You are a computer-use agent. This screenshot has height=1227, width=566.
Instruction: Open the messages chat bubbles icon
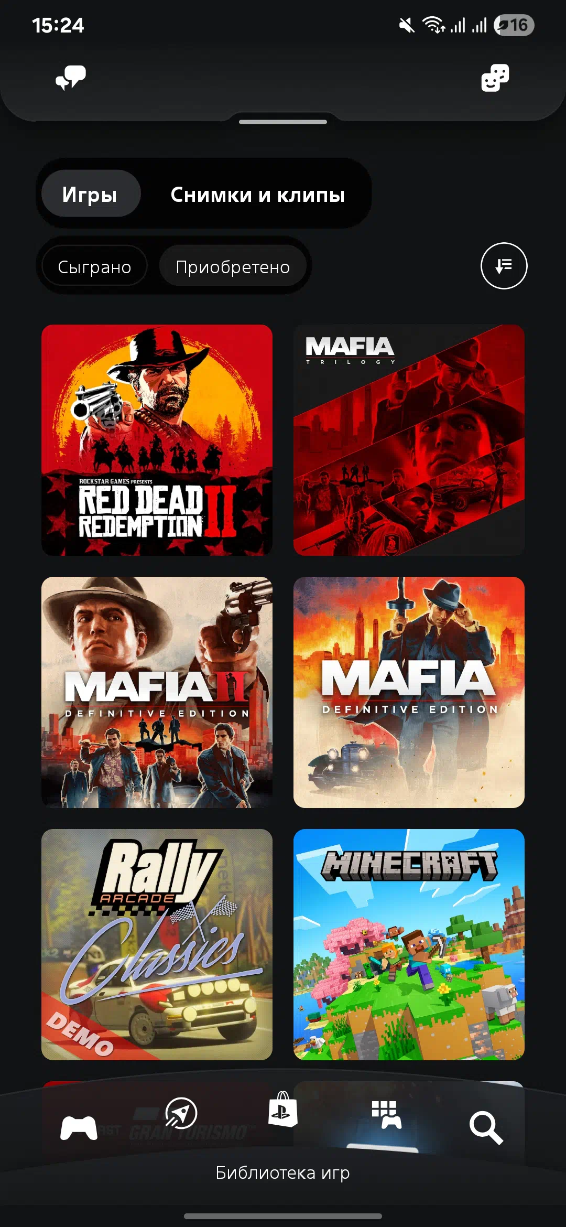point(71,78)
